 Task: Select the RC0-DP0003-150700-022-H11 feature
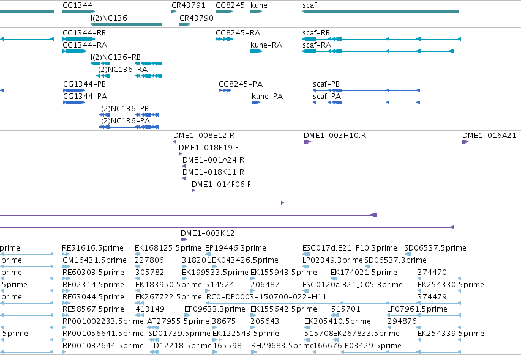tap(333, 303)
